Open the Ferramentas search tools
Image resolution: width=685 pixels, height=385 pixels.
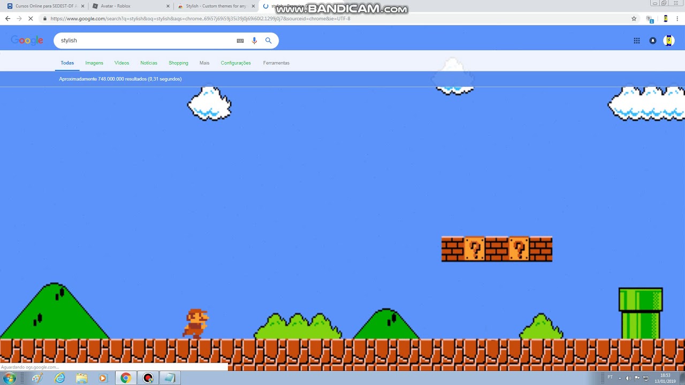276,63
